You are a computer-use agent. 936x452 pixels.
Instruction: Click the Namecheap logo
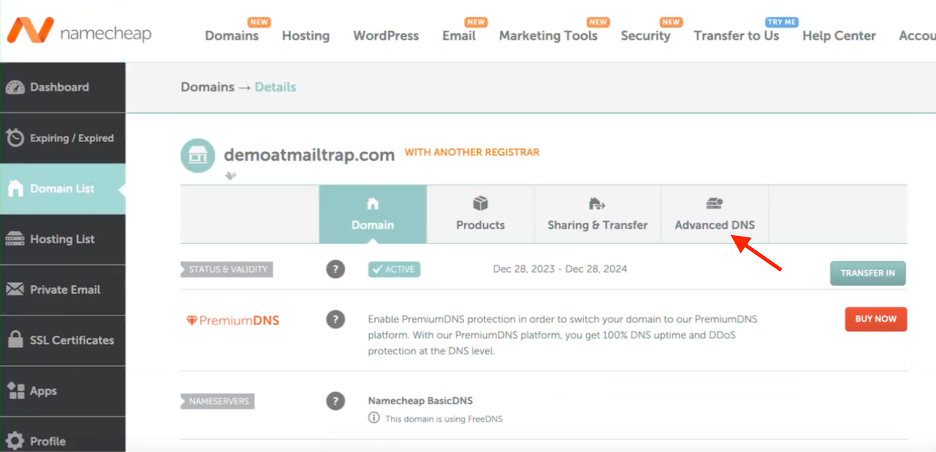80,30
